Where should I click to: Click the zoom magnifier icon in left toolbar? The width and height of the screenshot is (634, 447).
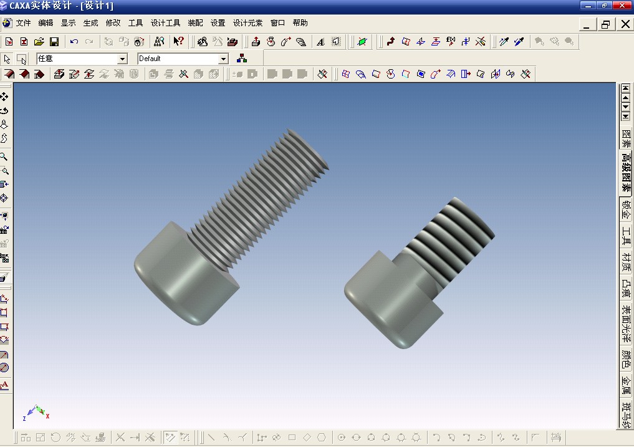pos(4,156)
